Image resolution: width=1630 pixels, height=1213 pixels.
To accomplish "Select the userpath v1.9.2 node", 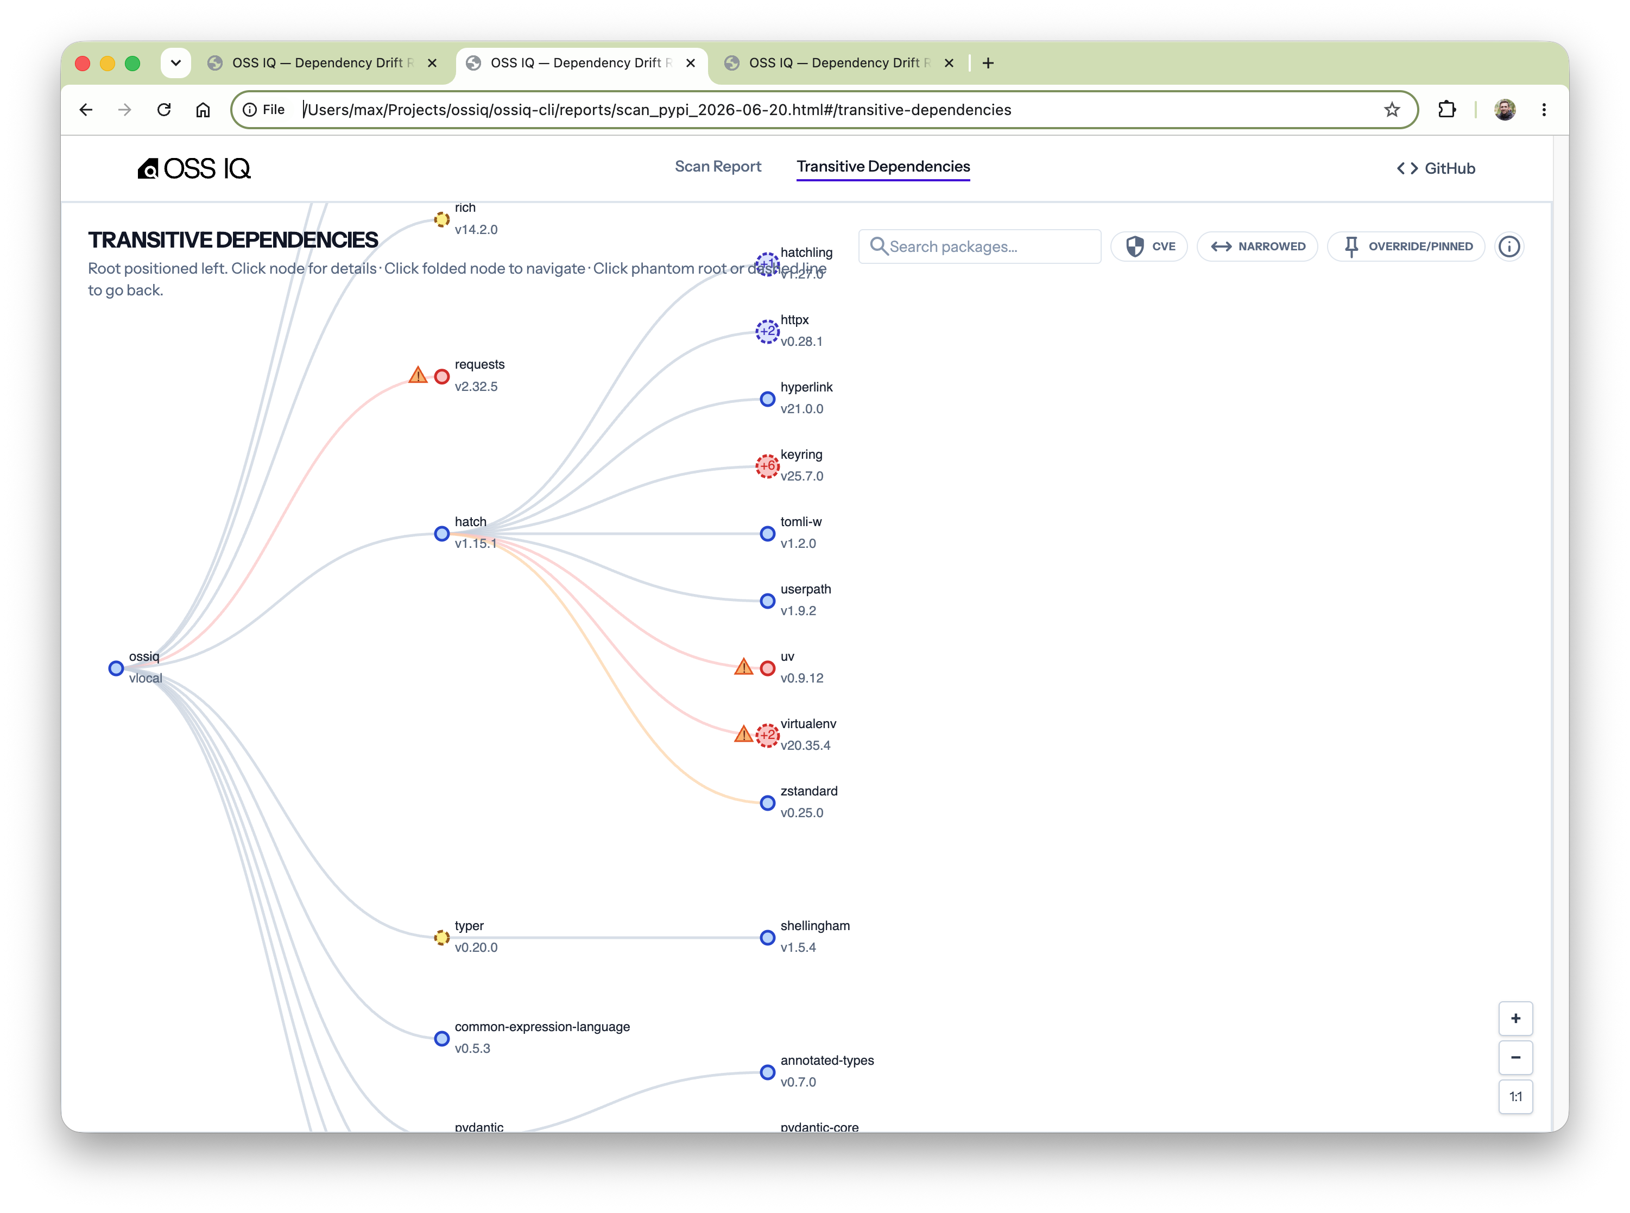I will (767, 601).
